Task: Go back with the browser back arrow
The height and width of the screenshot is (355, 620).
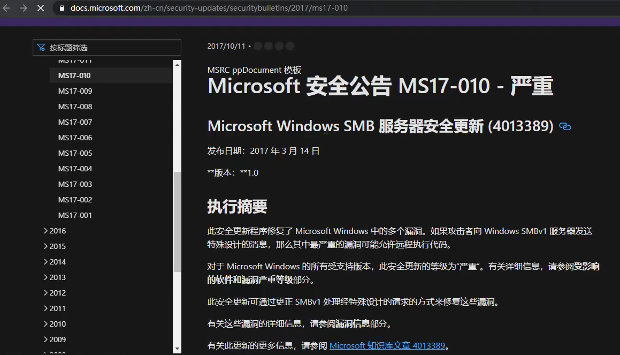Action: pos(6,8)
